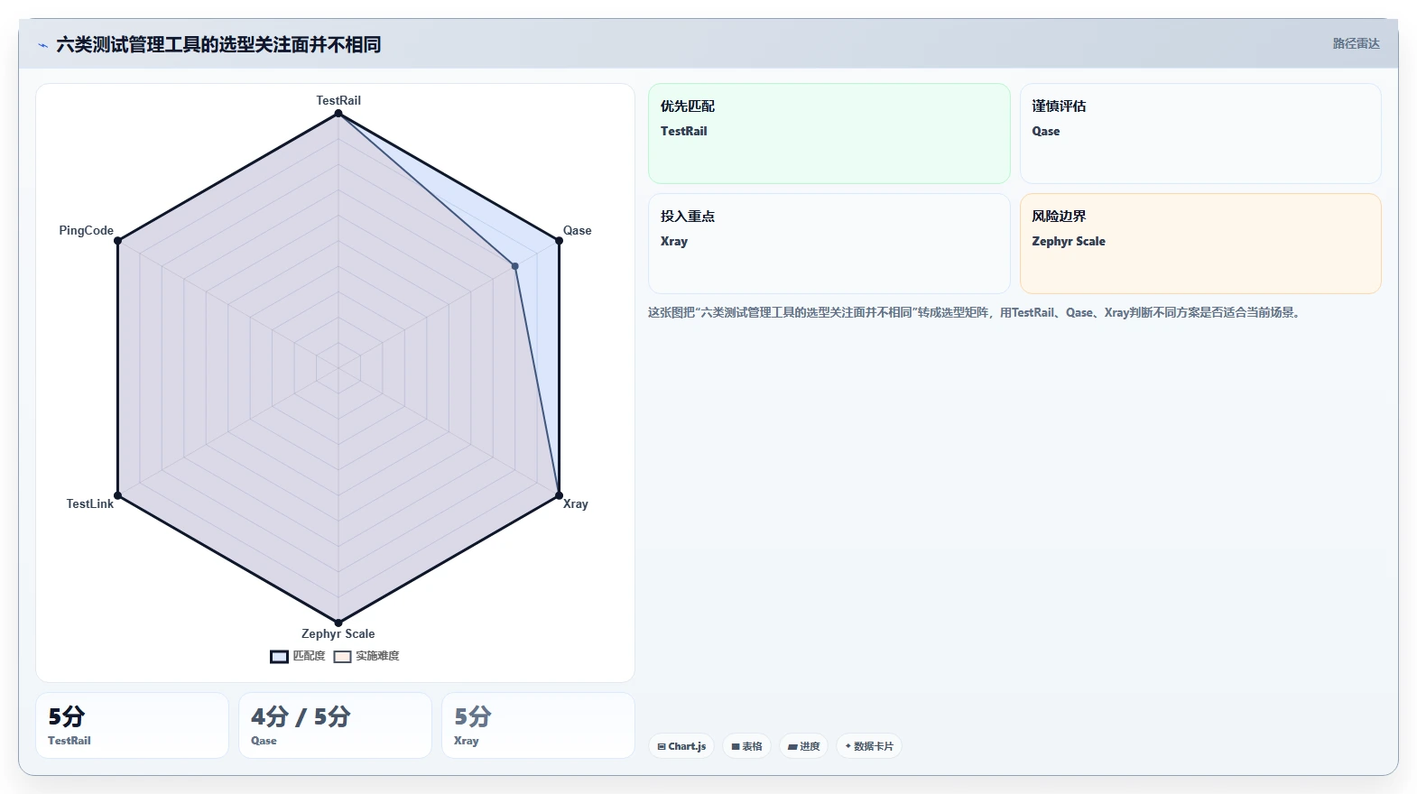The image size is (1417, 794).
Task: Click the inner Qase 实施难度 data point
Action: 515,266
